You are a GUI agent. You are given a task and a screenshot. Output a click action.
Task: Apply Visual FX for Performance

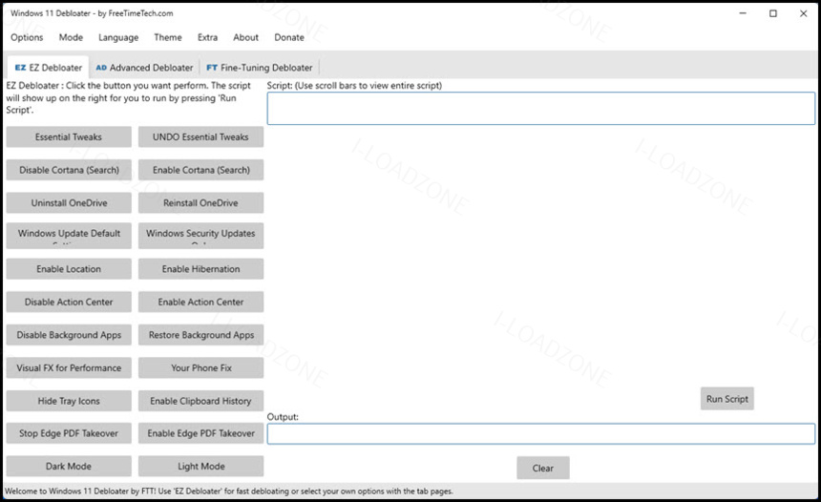pos(69,367)
